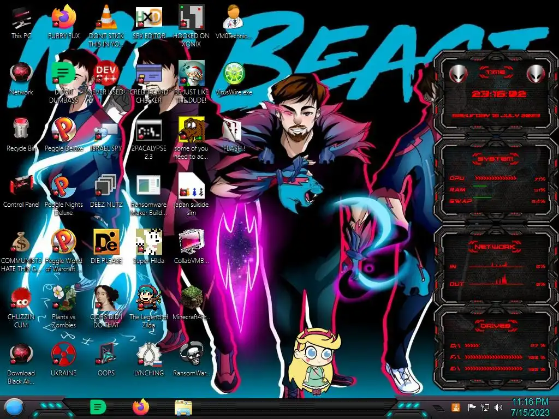Launch Peggle World of Warcraft shortcut
Viewport: 559px width, 419px height.
pyautogui.click(x=63, y=250)
